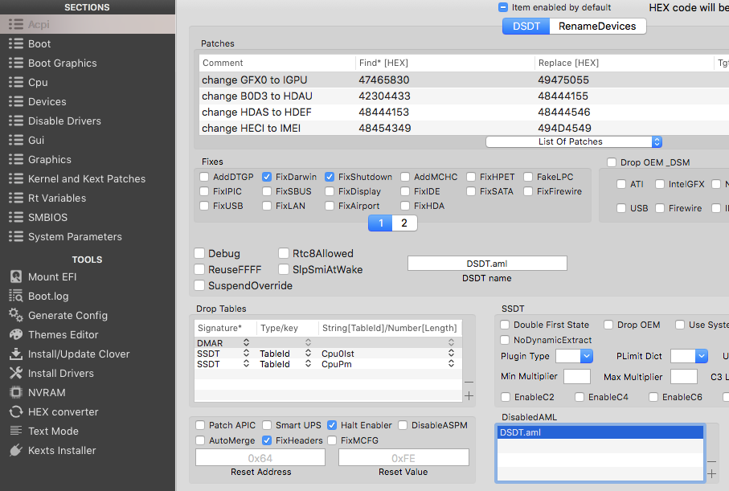729x491 pixels.
Task: Open the Boot Graphics section
Action: point(88,63)
